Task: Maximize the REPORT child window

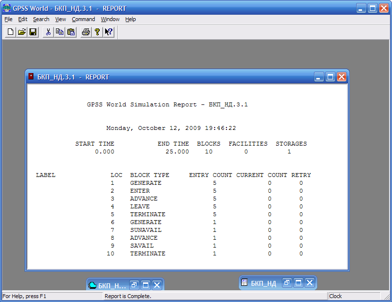Action: pos(330,77)
